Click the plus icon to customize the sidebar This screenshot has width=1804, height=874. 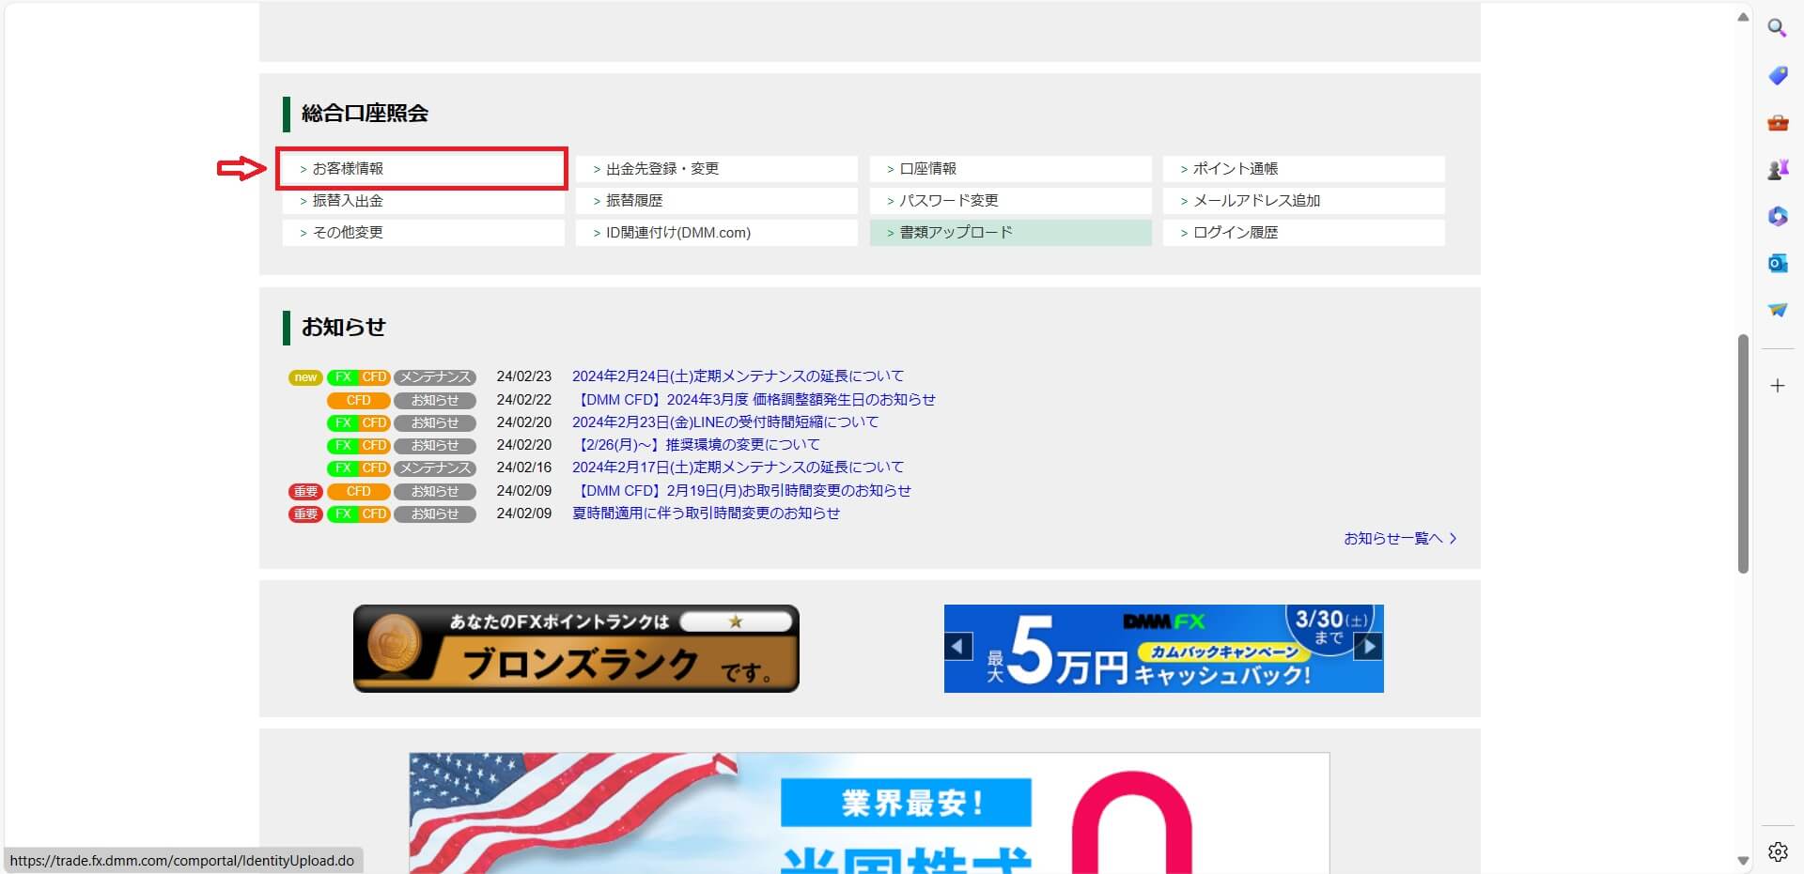click(x=1777, y=386)
